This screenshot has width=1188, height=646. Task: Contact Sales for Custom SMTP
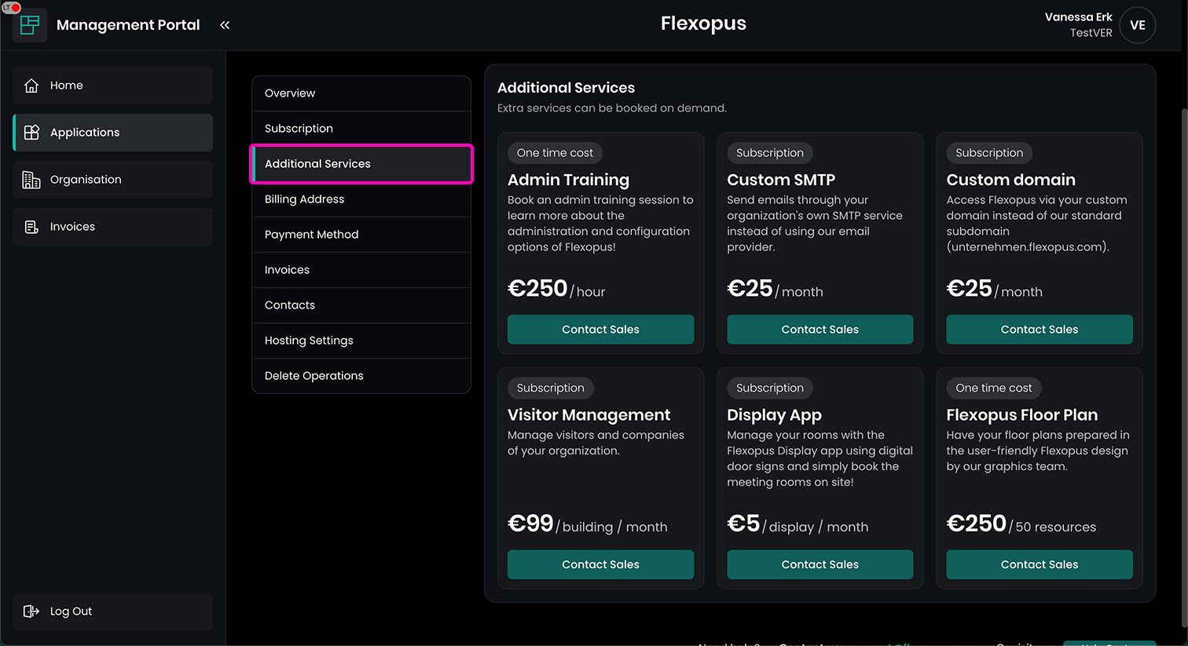(x=819, y=330)
